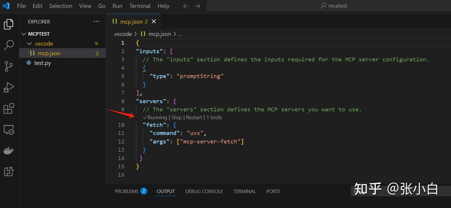This screenshot has width=451, height=208.
Task: Open the Docker view icon
Action: pyautogui.click(x=9, y=151)
